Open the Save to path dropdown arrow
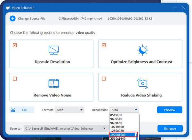The height and width of the screenshot is (140, 192). pos(104,128)
